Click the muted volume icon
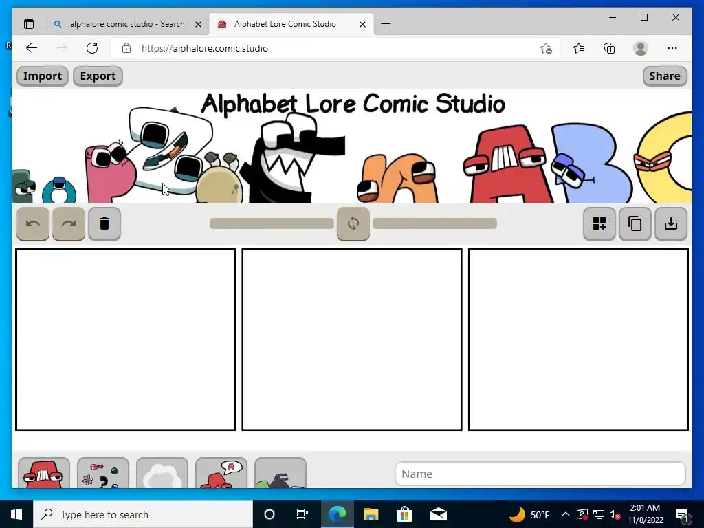The image size is (704, 528). pos(615,514)
